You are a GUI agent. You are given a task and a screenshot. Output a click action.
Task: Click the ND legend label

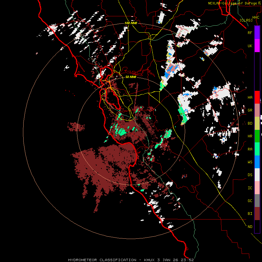point(250,227)
